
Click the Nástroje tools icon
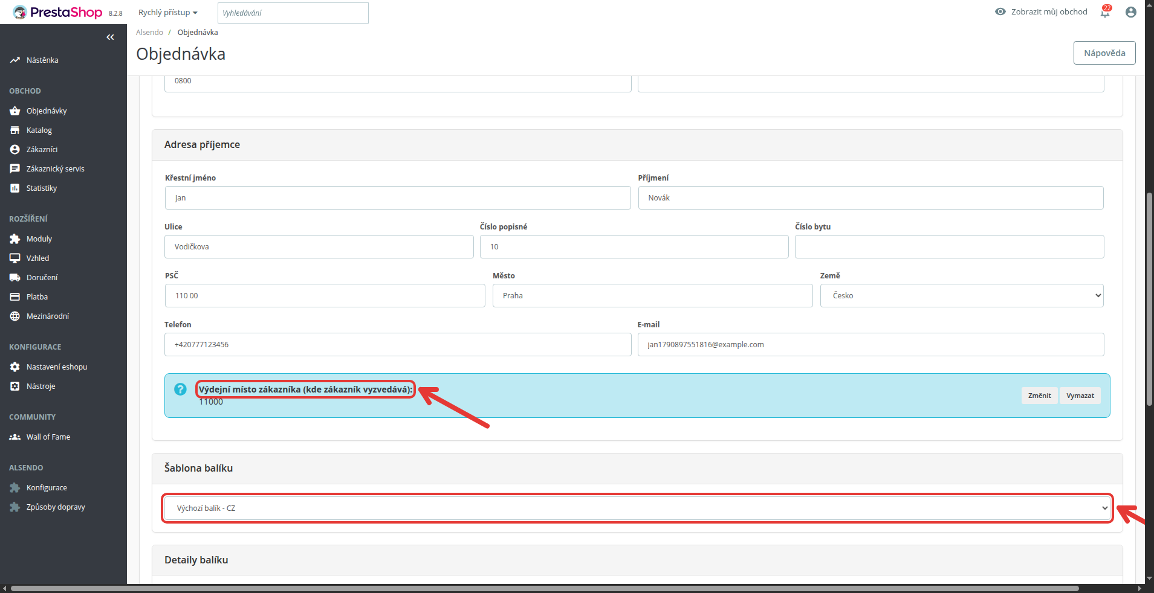point(15,386)
